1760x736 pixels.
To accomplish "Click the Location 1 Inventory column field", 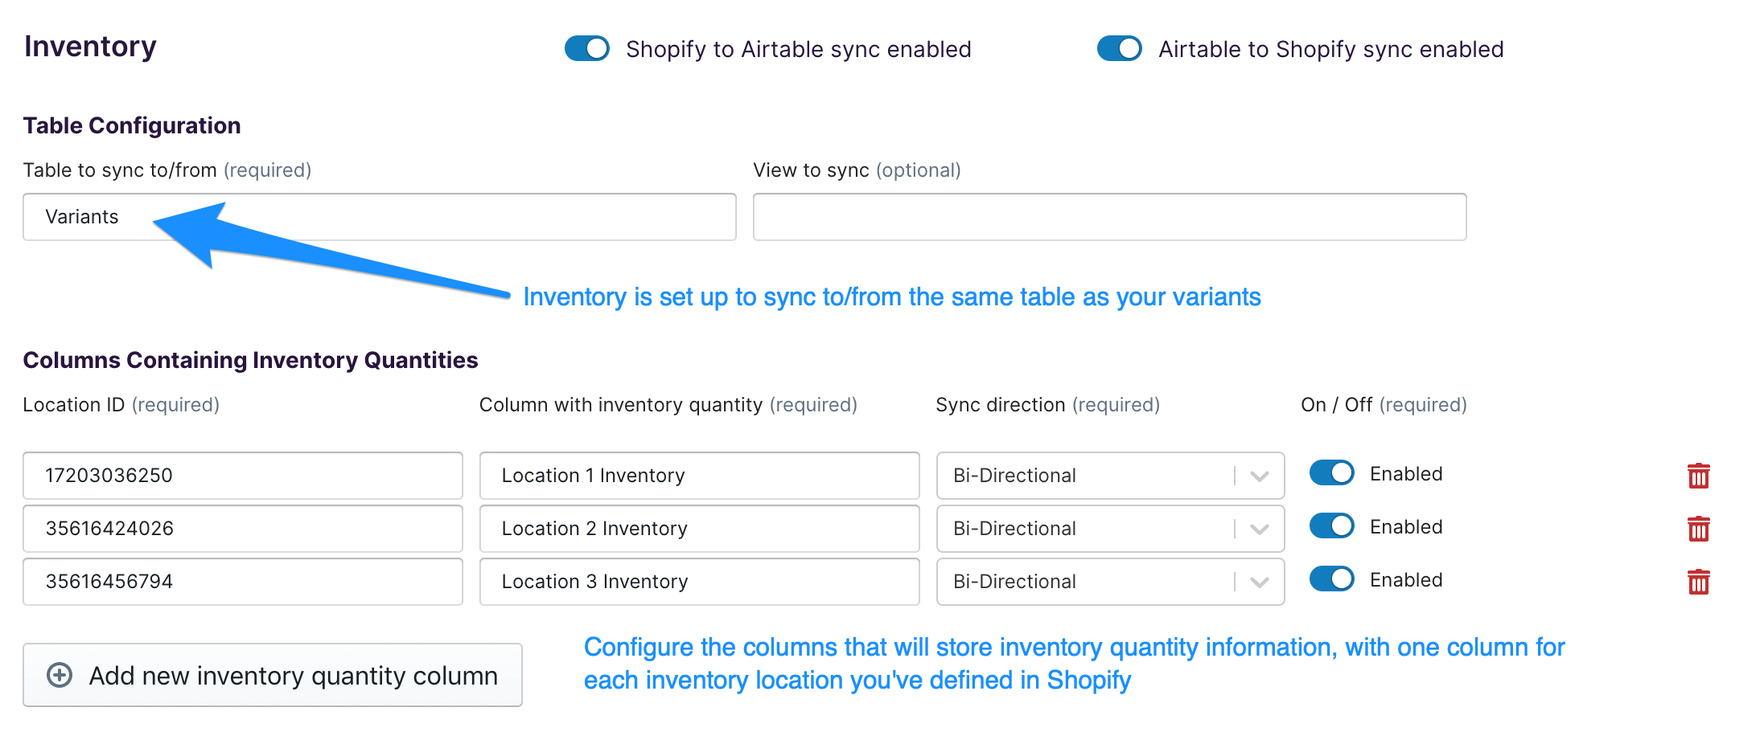I will 699,476.
